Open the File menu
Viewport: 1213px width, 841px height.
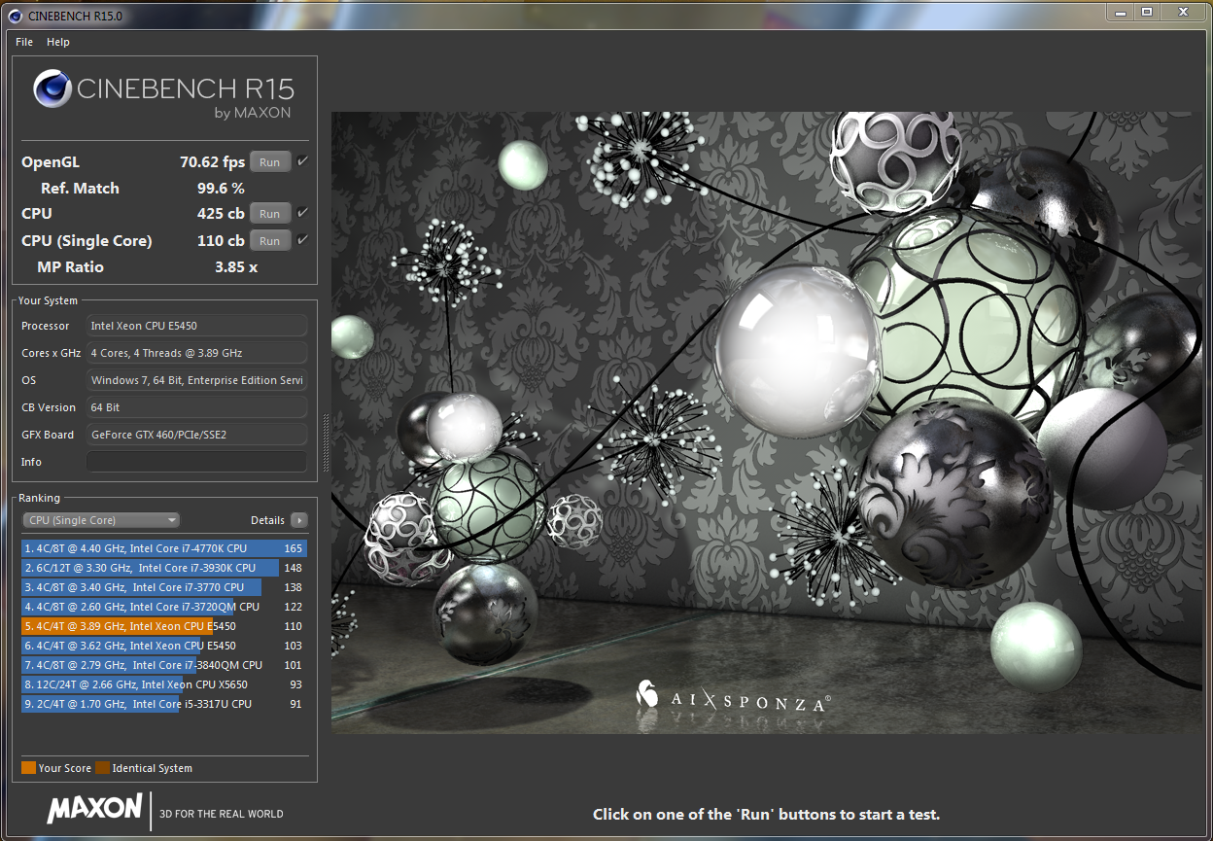[x=24, y=42]
